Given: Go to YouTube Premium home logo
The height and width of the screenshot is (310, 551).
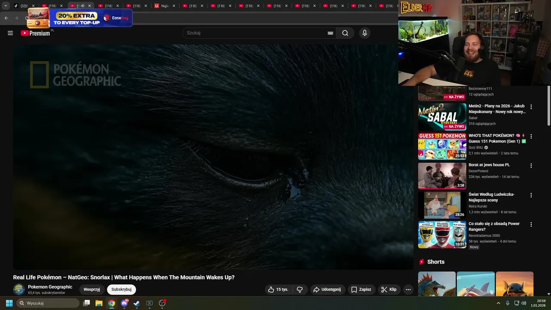Looking at the screenshot, I should 35,33.
